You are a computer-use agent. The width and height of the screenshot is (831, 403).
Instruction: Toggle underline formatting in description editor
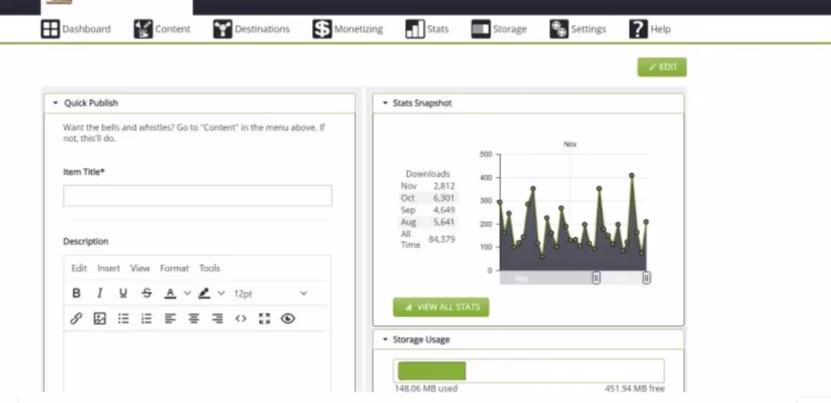(123, 293)
